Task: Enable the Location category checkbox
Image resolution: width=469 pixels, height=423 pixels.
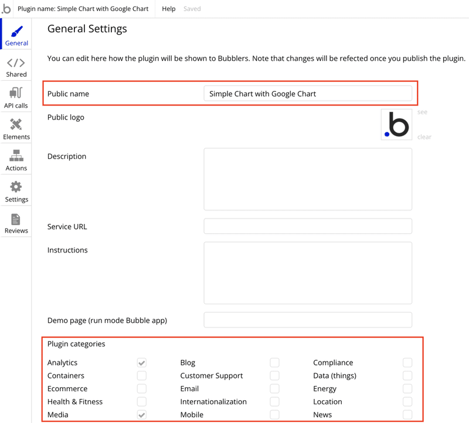Action: (407, 401)
